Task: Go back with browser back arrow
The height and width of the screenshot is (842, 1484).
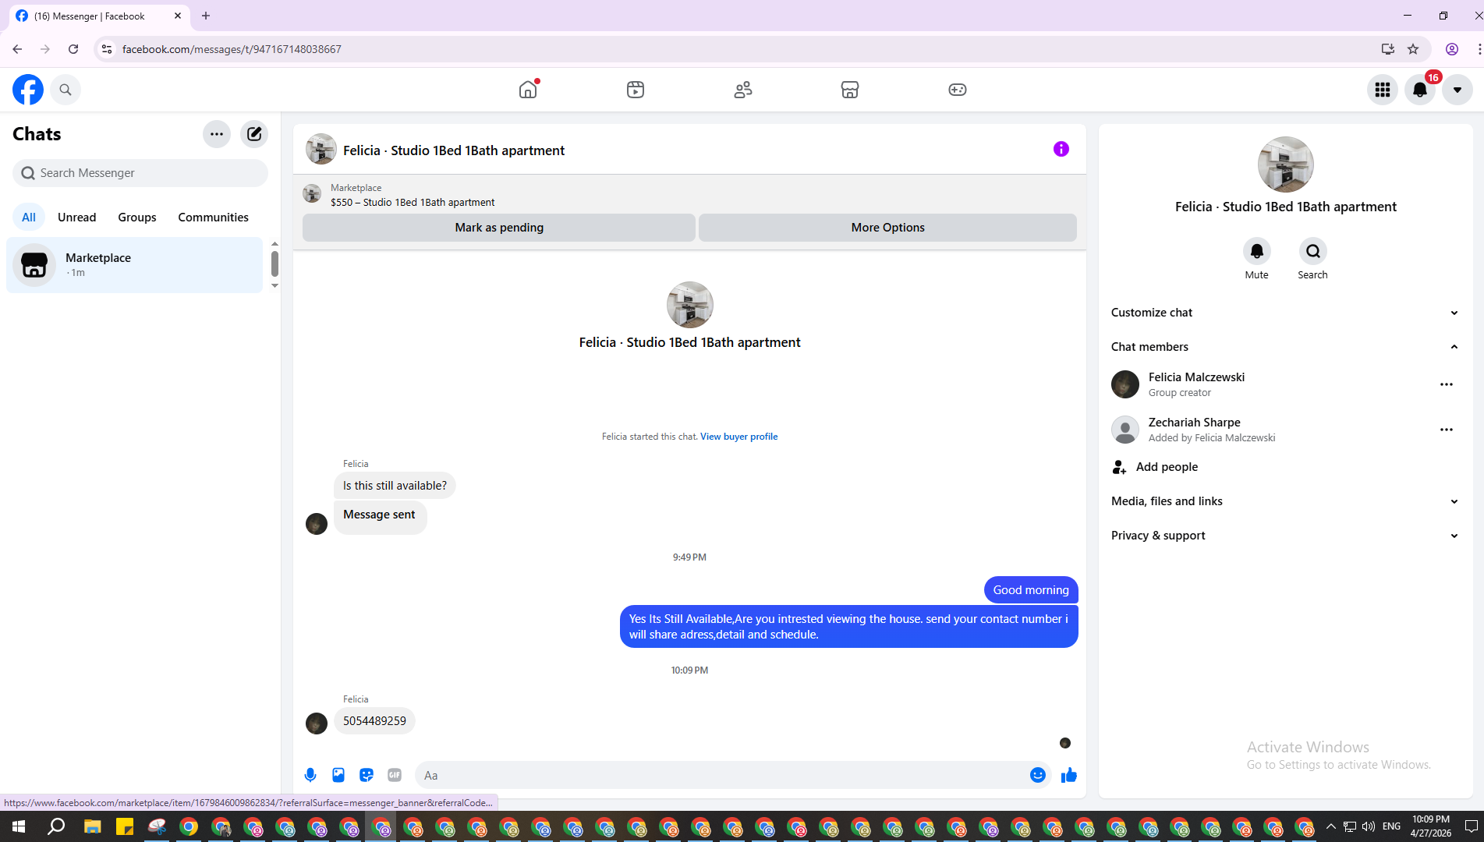Action: pyautogui.click(x=17, y=49)
